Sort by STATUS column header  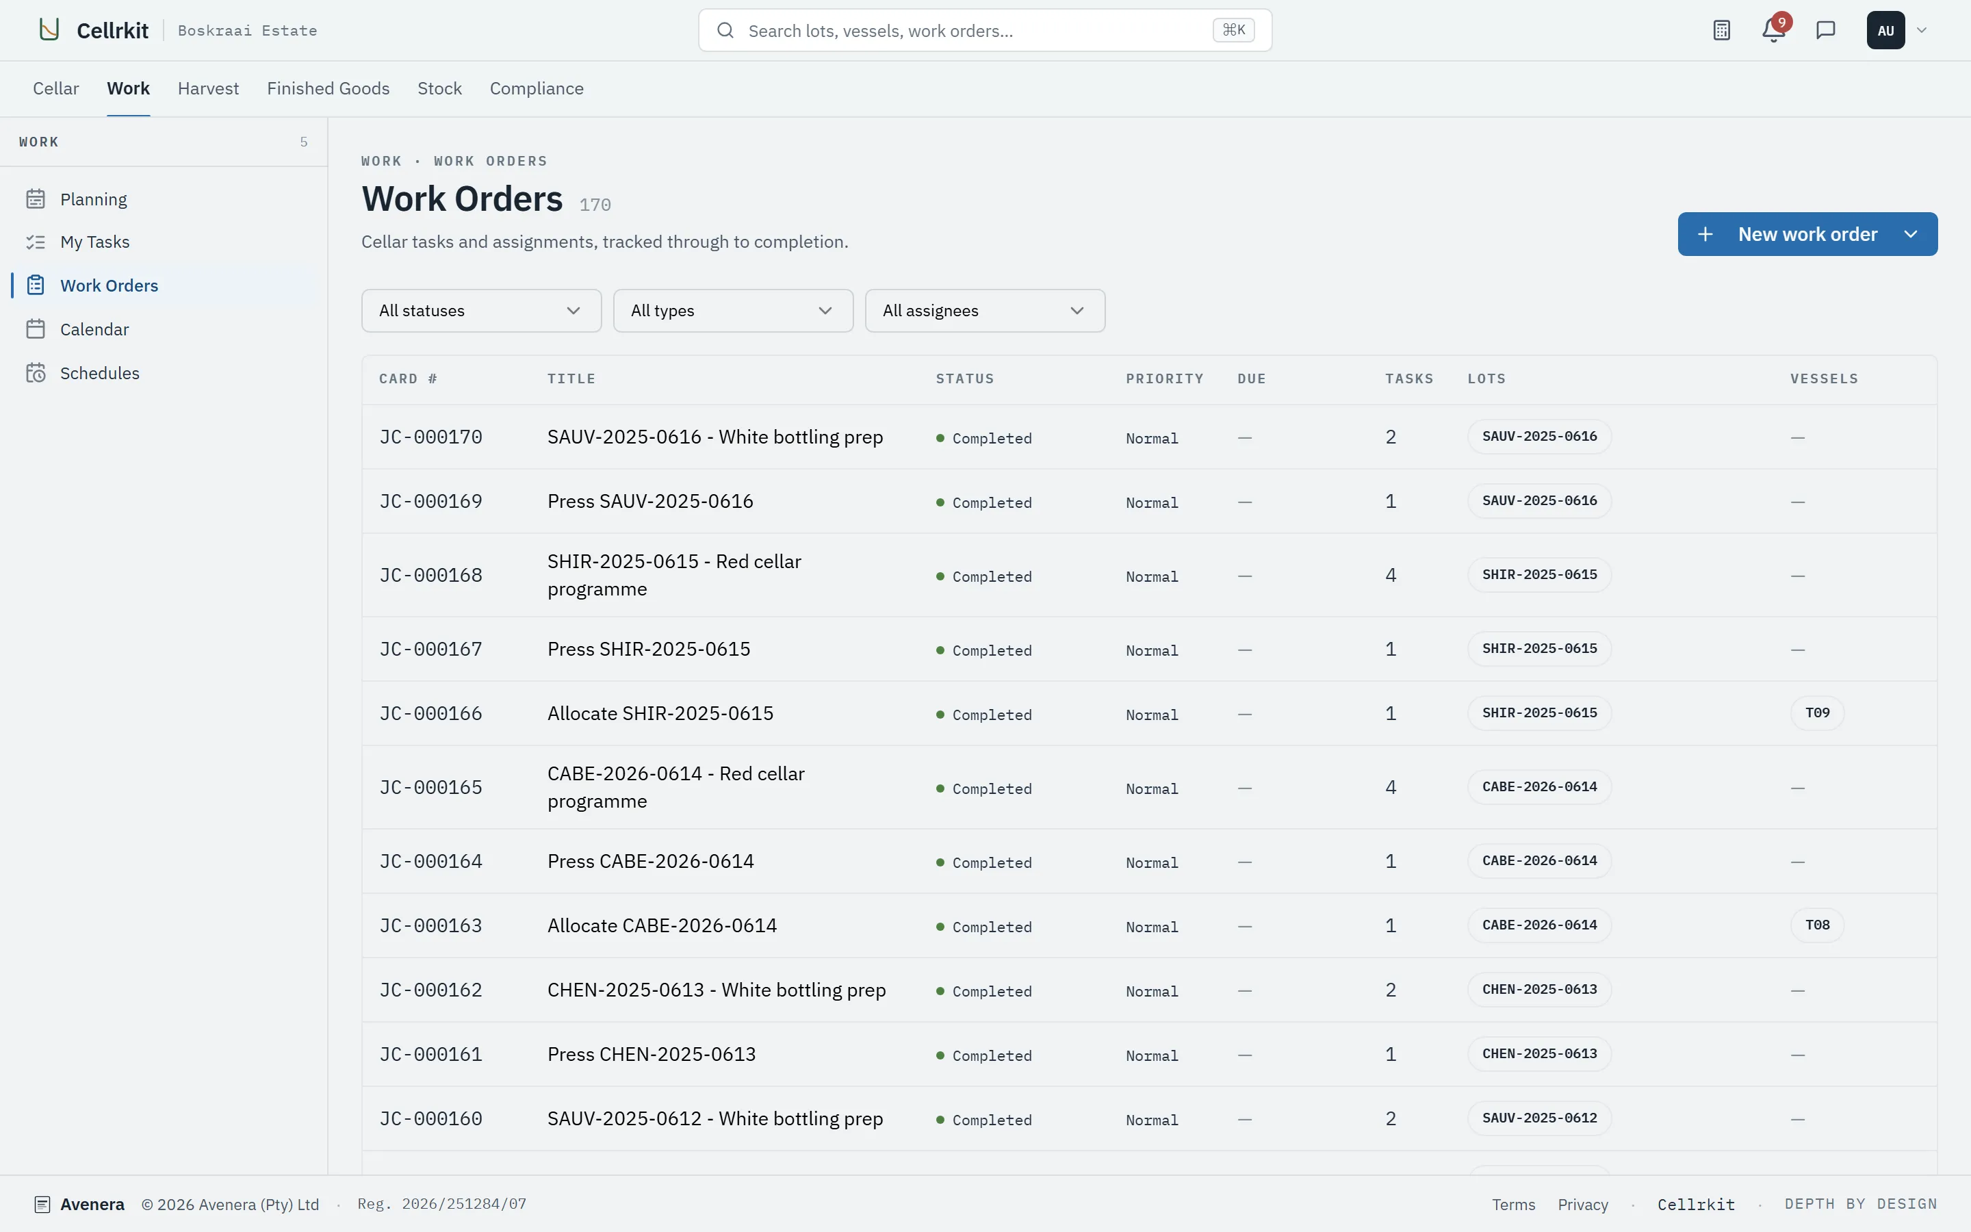click(x=964, y=379)
